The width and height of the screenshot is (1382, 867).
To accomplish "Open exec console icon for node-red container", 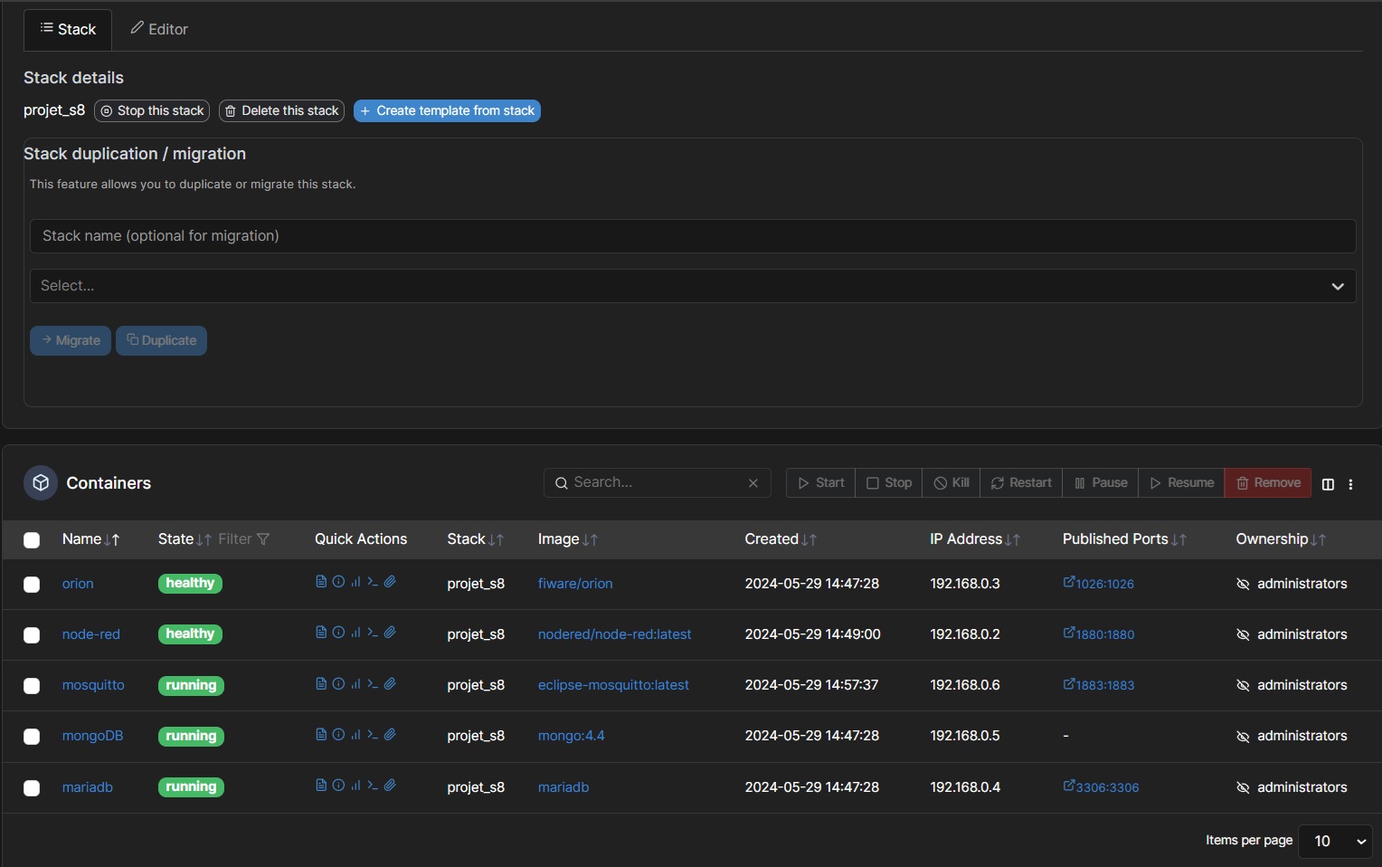I will pos(373,633).
